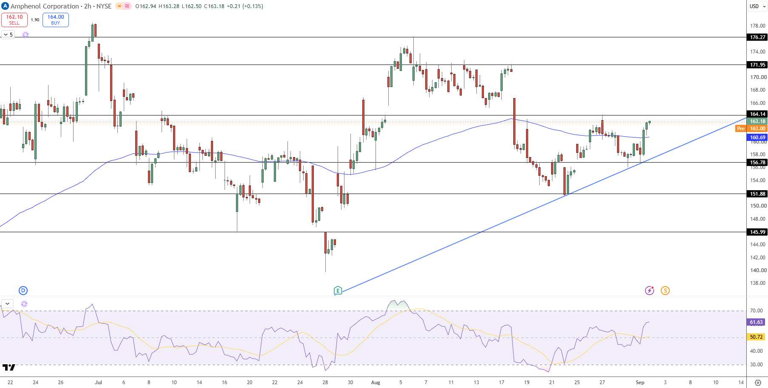The height and width of the screenshot is (388, 768).
Task: Click the 1.90 spread value
Action: point(35,20)
